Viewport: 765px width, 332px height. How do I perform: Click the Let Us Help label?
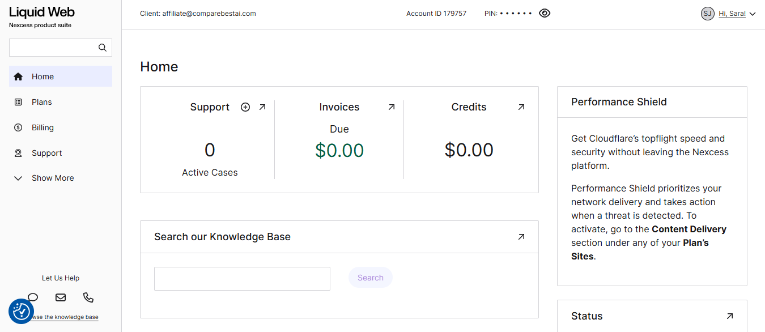click(61, 278)
